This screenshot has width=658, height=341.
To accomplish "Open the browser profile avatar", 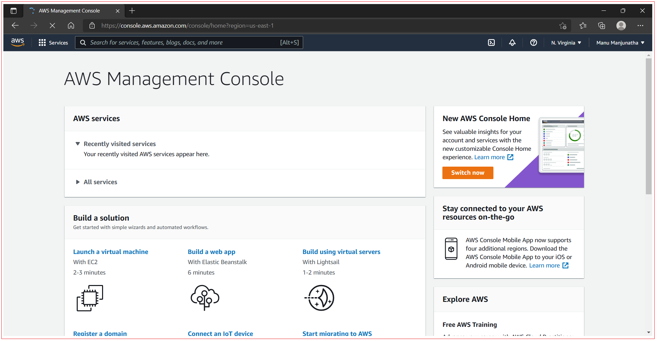I will [x=621, y=26].
